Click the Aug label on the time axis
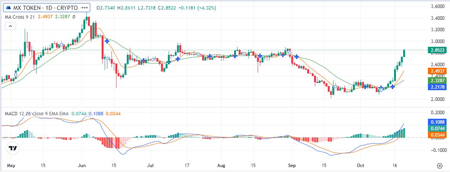450x172 pixels. point(221,166)
